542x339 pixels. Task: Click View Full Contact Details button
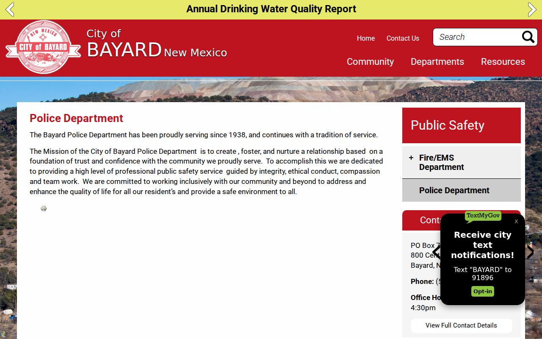462,325
